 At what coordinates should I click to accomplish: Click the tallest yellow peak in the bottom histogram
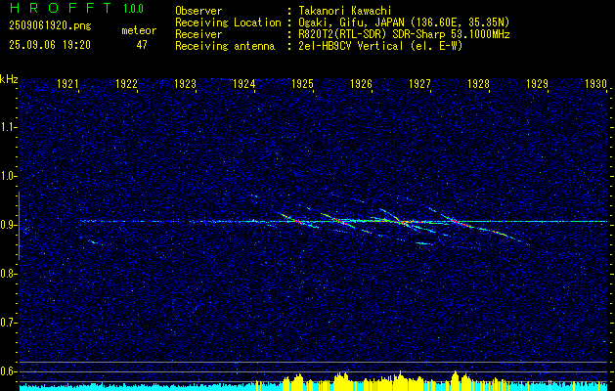pos(400,380)
